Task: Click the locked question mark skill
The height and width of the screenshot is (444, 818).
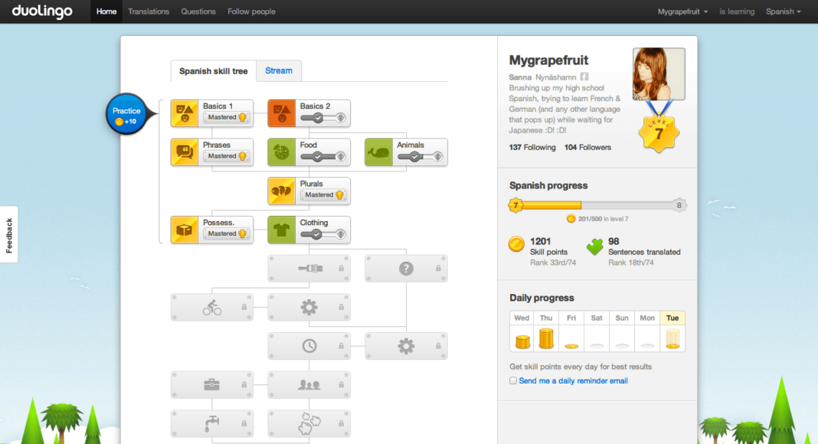Action: click(x=406, y=269)
